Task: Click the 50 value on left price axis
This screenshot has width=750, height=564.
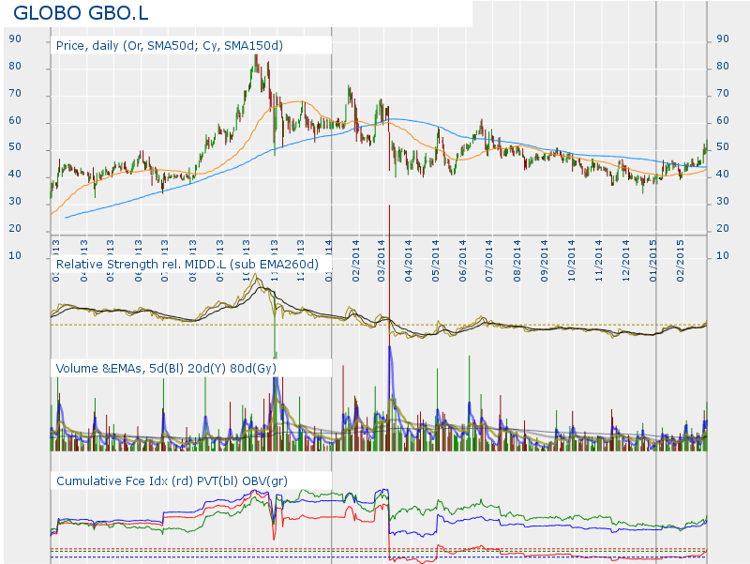Action: 15,147
